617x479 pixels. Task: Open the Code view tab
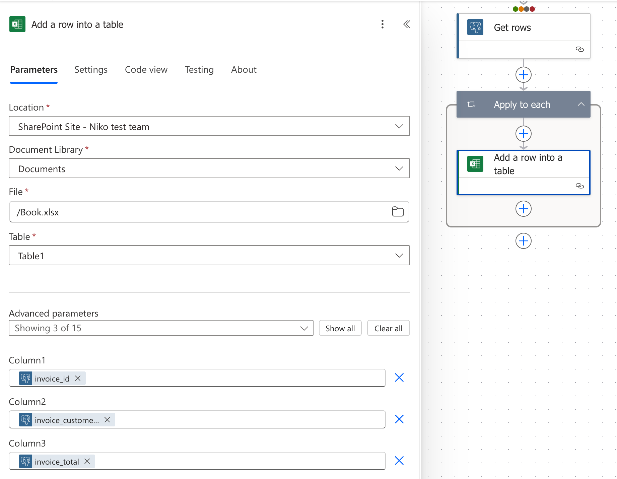coord(146,70)
